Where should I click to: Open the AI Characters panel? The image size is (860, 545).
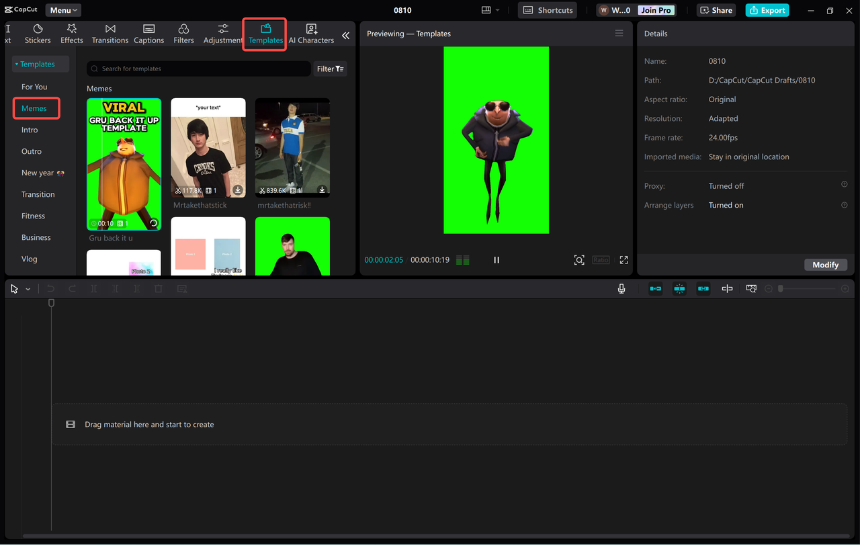coord(311,34)
